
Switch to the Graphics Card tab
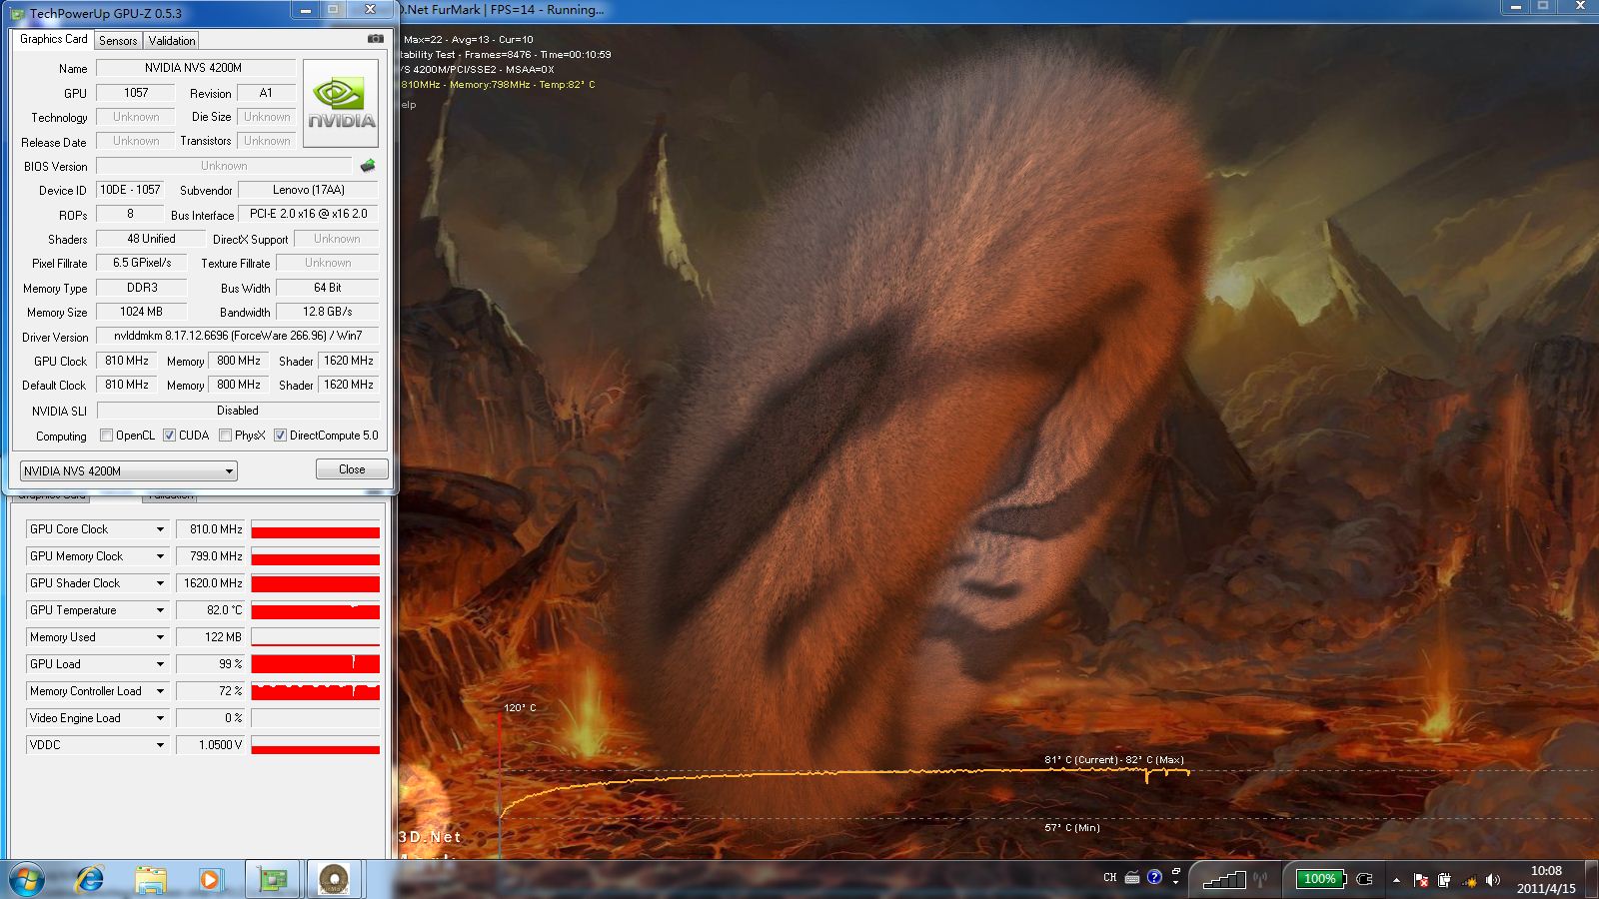[x=54, y=39]
